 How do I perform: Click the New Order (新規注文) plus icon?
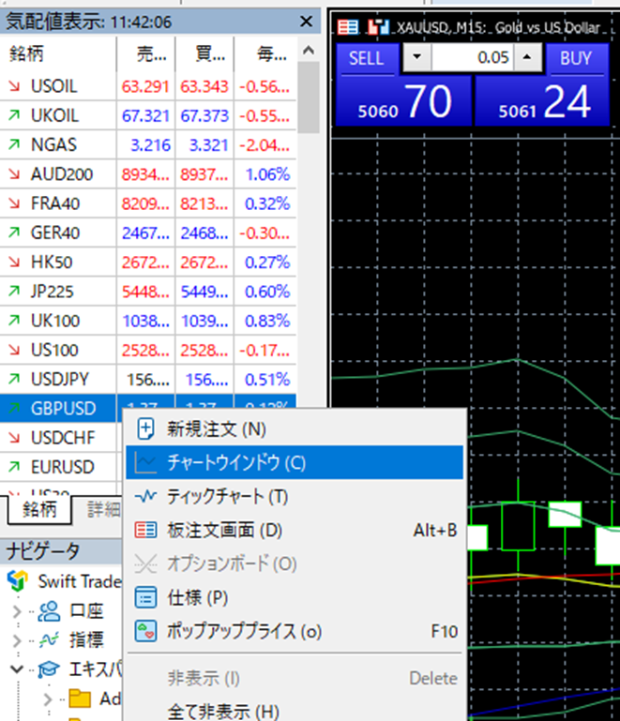pyautogui.click(x=145, y=429)
